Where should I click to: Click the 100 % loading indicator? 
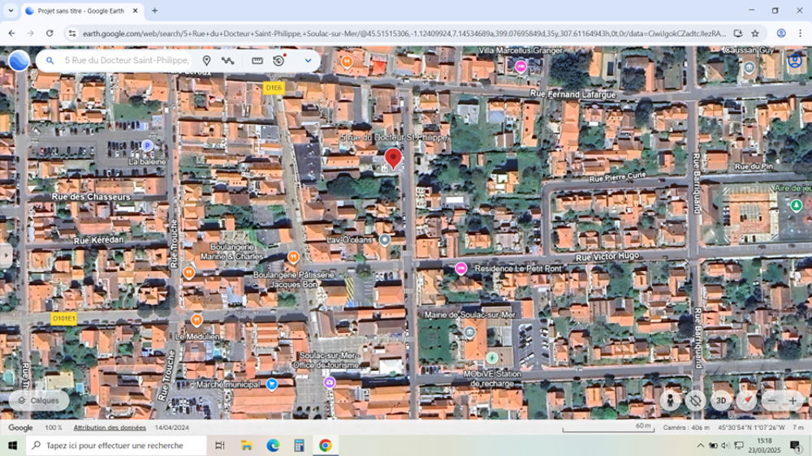tap(54, 428)
